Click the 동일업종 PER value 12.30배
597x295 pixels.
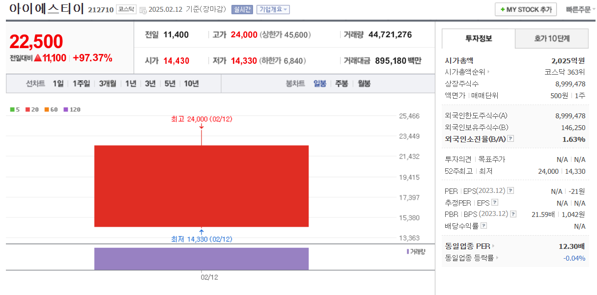point(572,246)
